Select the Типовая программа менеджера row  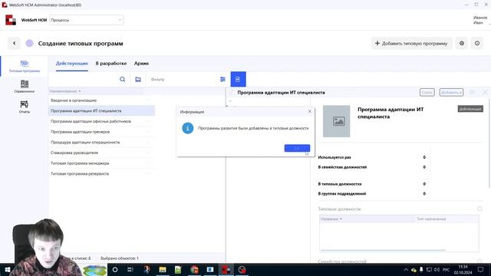[101, 163]
